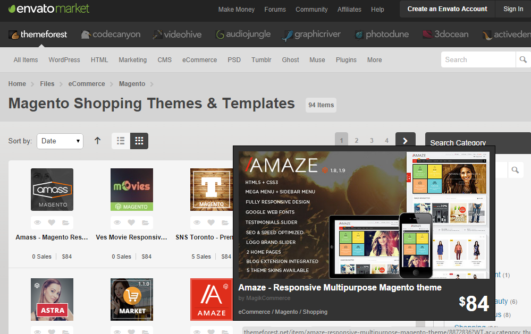This screenshot has width=531, height=334.
Task: Visit the VideoHive marketplace
Action: pyautogui.click(x=177, y=35)
